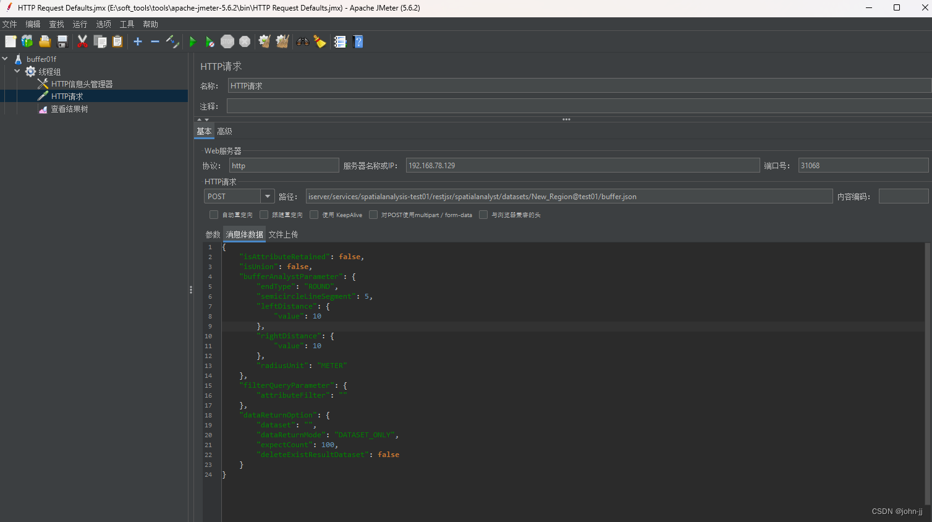Collapse all nodes with minus icon

click(x=155, y=41)
